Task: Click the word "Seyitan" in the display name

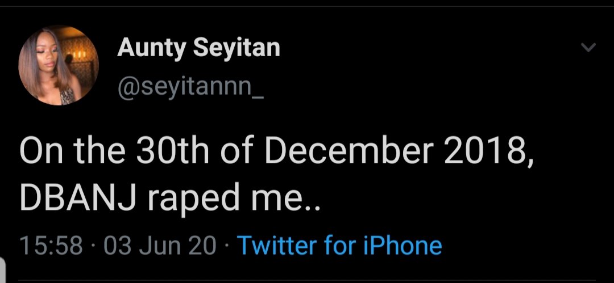Action: [236, 48]
